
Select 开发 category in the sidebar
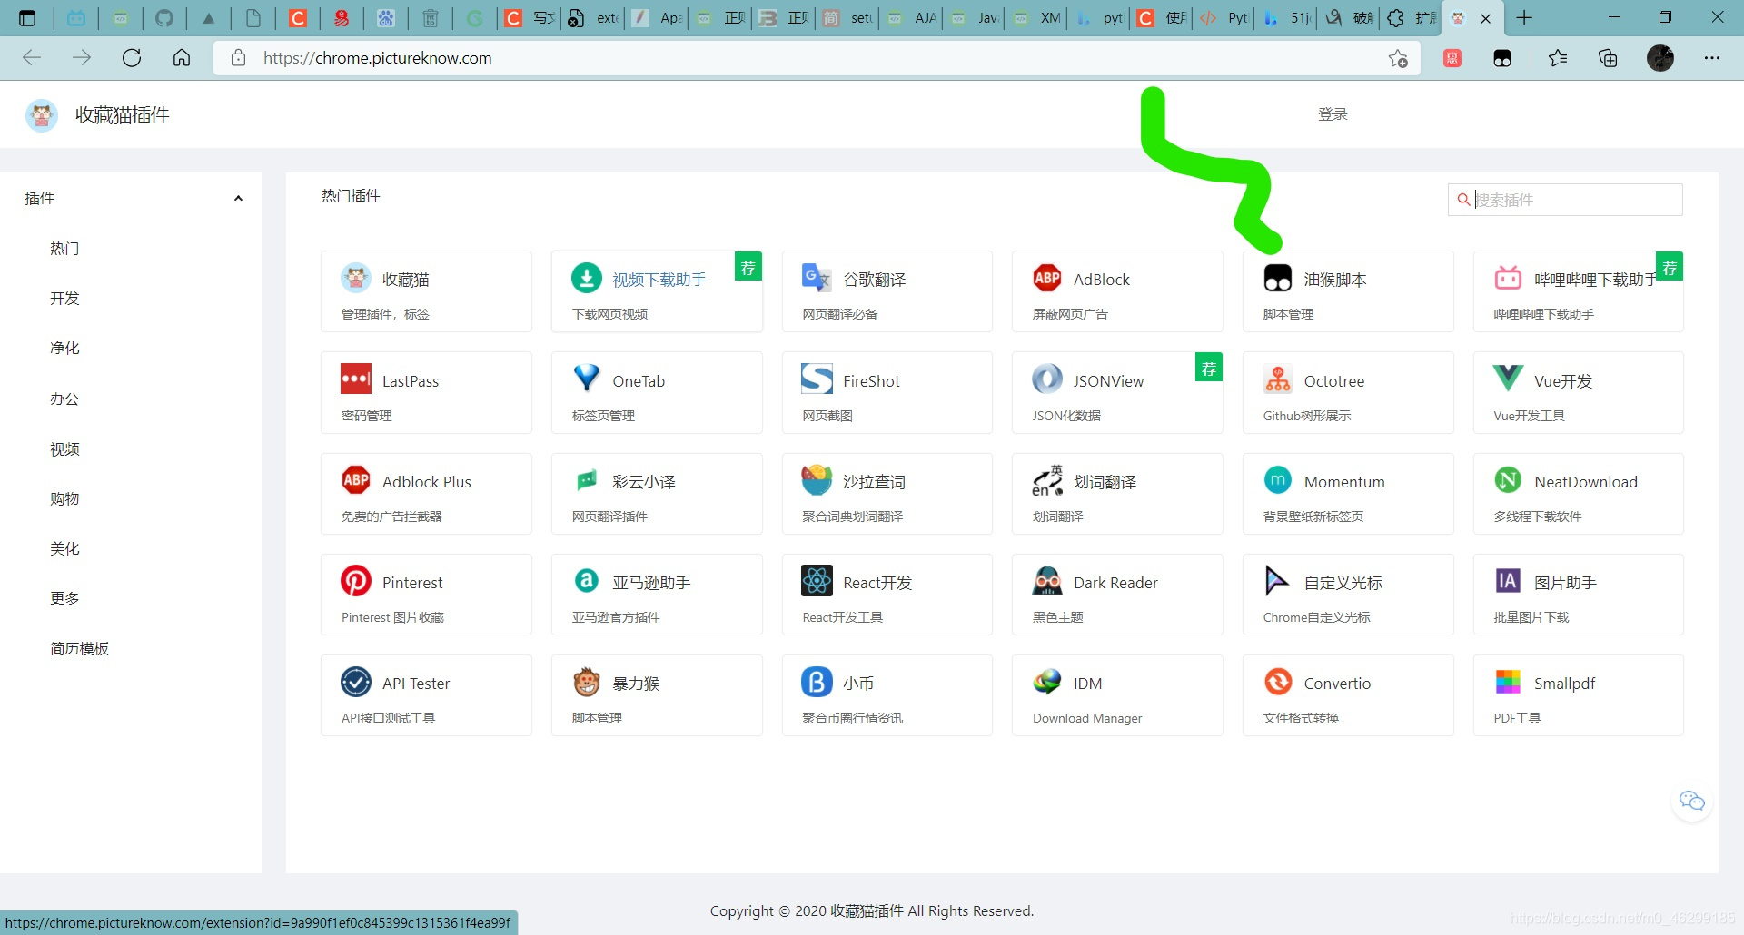point(64,298)
